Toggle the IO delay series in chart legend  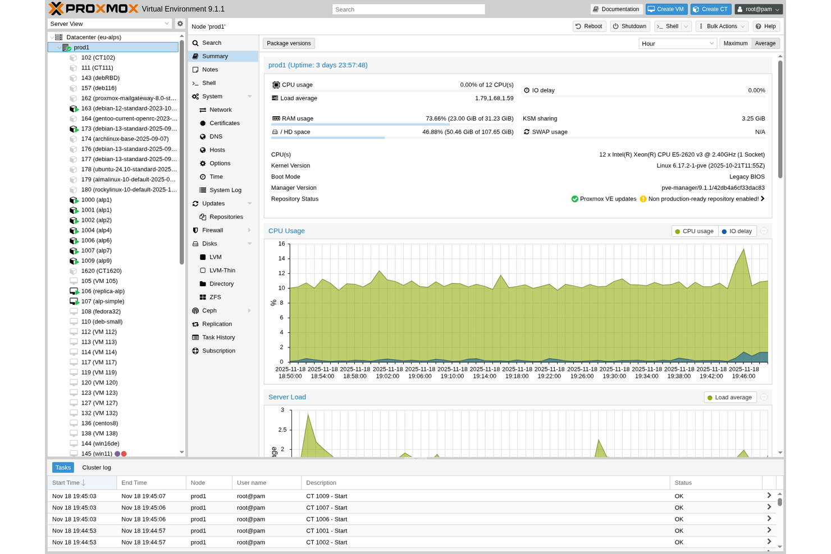point(737,231)
